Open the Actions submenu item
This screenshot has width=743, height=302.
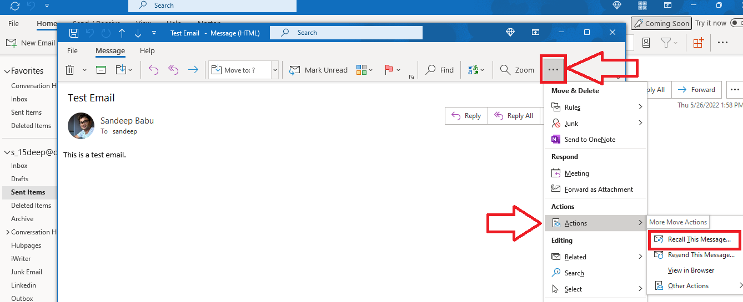(x=596, y=223)
